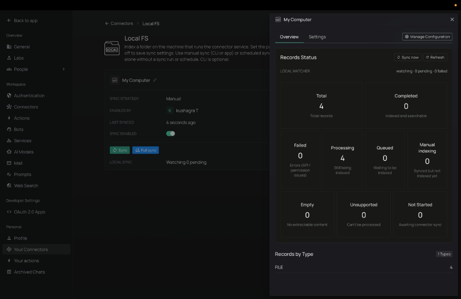Click the OAuth 2.0 Apps code icon
This screenshot has height=299, width=461.
(9, 212)
